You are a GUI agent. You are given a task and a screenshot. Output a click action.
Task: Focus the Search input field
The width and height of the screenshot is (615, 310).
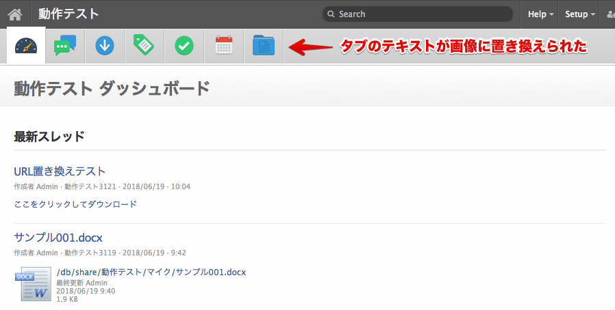[418, 14]
